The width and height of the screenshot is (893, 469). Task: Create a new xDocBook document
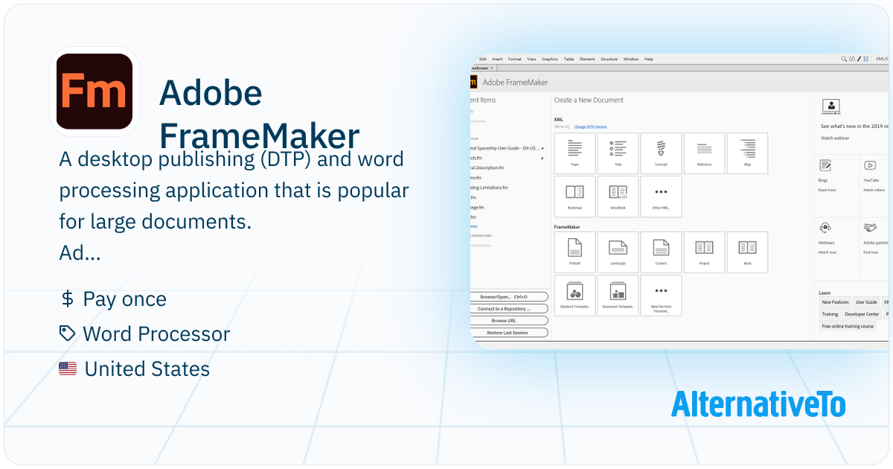(x=618, y=197)
